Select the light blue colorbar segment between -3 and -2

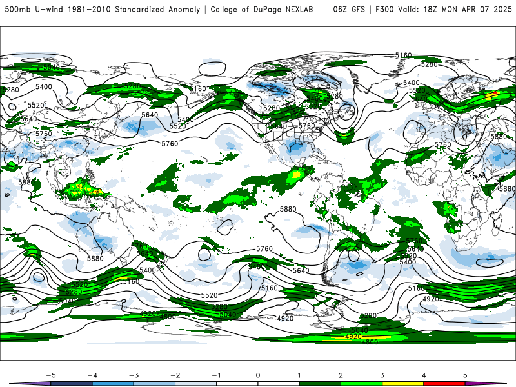(154, 384)
